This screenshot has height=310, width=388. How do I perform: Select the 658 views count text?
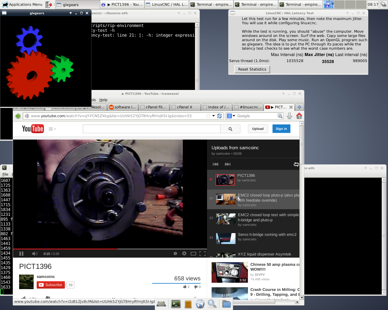pos(187,279)
